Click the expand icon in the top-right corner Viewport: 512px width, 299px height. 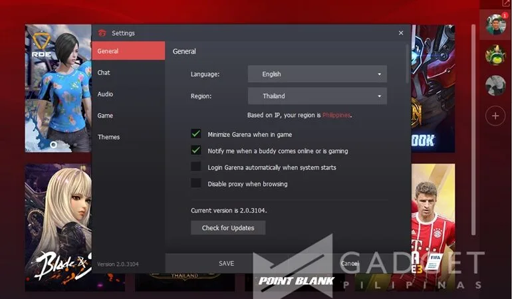click(x=505, y=3)
